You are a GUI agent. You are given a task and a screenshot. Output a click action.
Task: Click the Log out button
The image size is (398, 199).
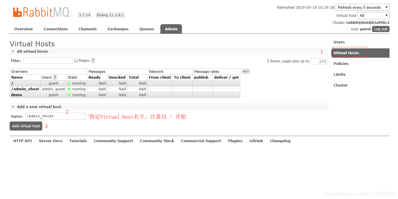pos(381,29)
